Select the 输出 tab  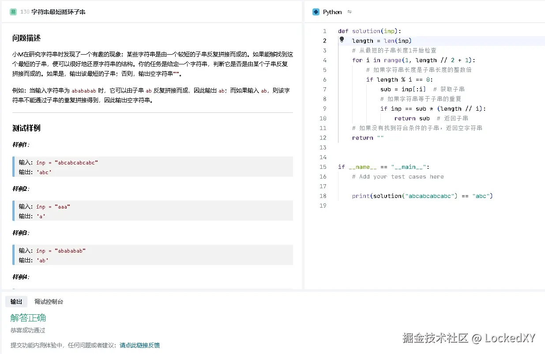[x=16, y=302]
